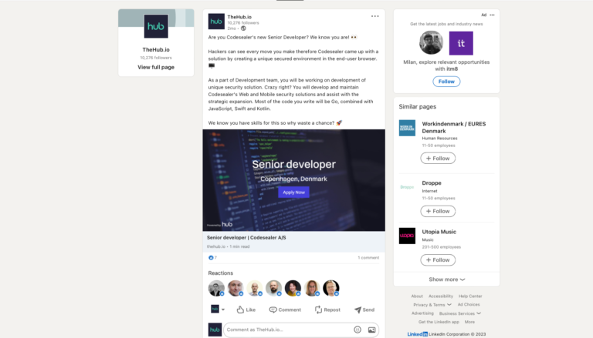Open the ad's three-dot options menu
The width and height of the screenshot is (593, 338).
[492, 15]
